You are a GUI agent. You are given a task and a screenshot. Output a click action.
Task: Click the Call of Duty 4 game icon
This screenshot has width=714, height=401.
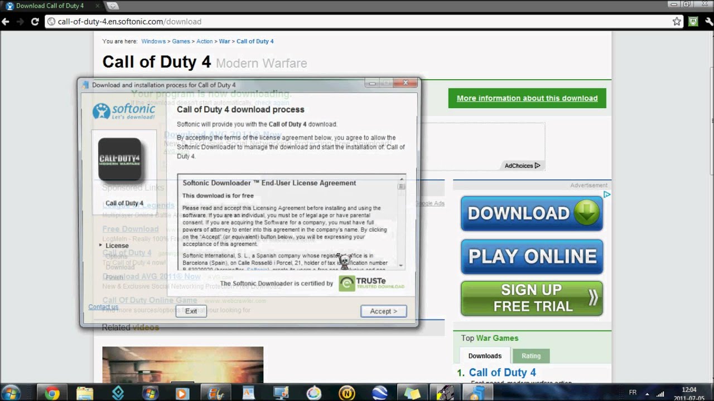120,160
